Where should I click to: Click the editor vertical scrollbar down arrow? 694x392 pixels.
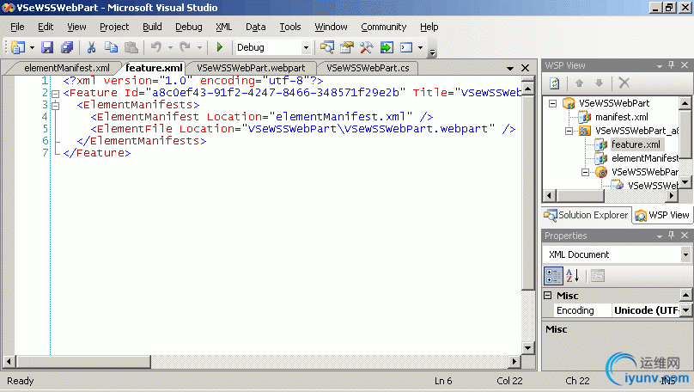click(x=527, y=347)
